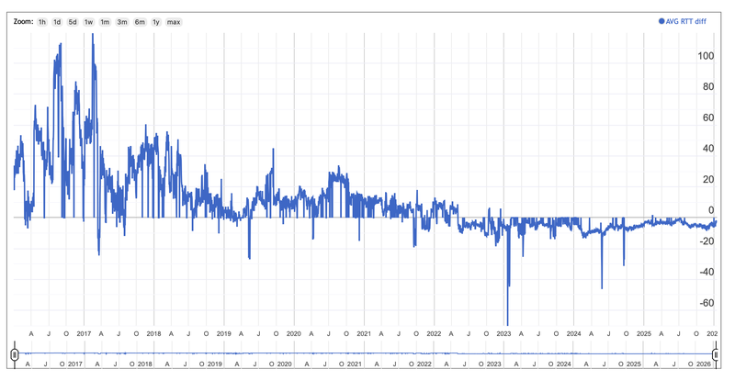
Task: Choose the 1m zoom range
Action: coord(106,21)
